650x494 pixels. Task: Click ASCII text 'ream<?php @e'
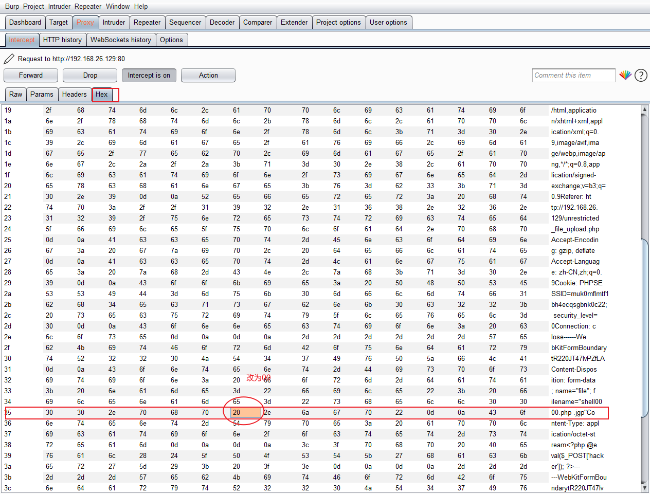point(574,445)
